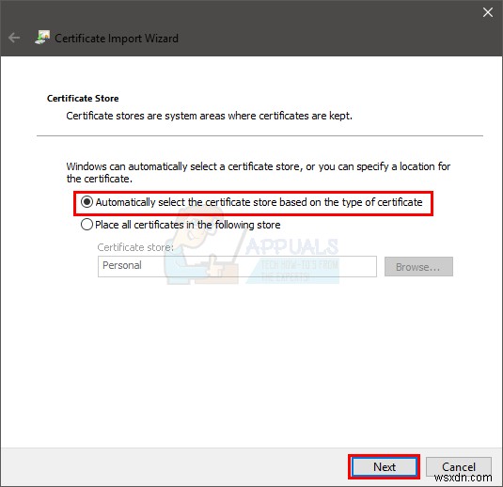Viewport: 503px width, 487px height.
Task: Close the Certificate Import Wizard window
Action: coord(488,12)
